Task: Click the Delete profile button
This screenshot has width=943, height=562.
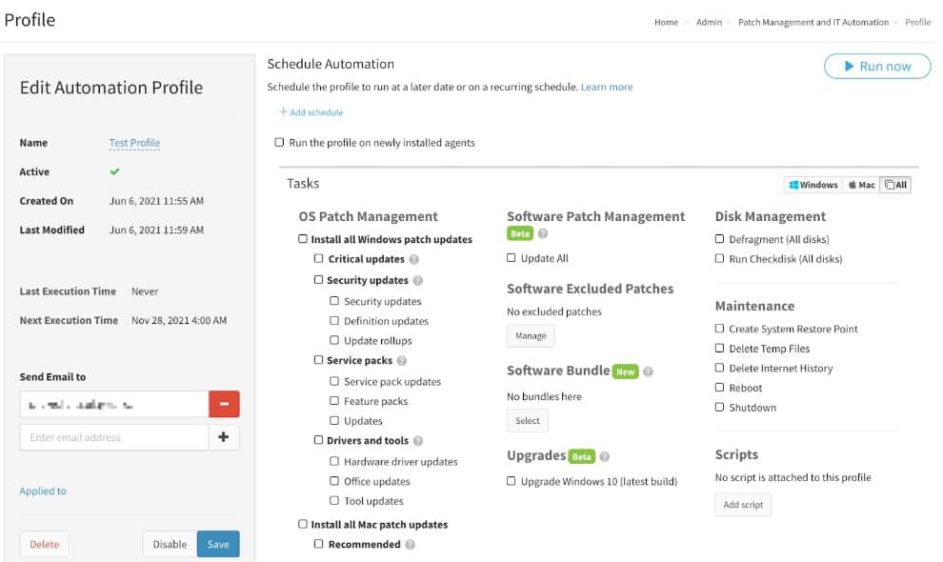Action: click(x=45, y=544)
